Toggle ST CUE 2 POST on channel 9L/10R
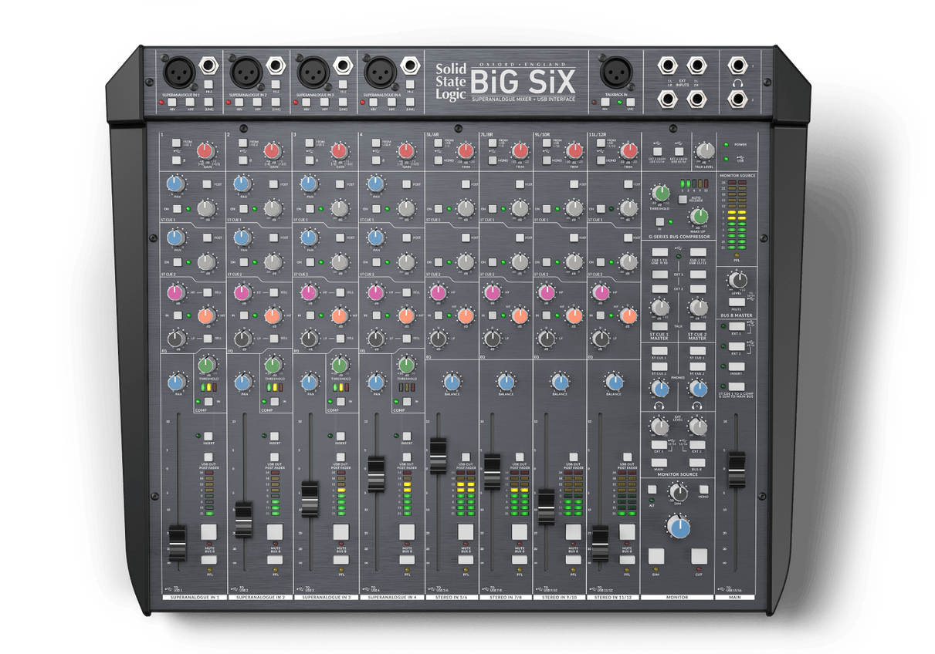Image resolution: width=935 pixels, height=654 pixels. click(x=574, y=239)
